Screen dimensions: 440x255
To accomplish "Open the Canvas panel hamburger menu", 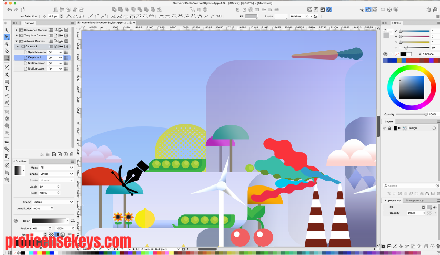I will pyautogui.click(x=72, y=23).
